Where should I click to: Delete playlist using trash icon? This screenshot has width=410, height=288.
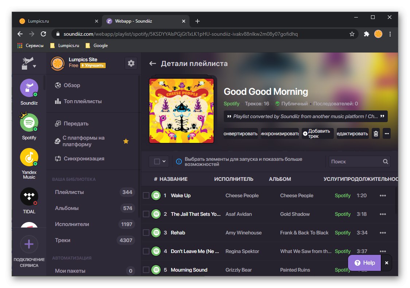[375, 133]
